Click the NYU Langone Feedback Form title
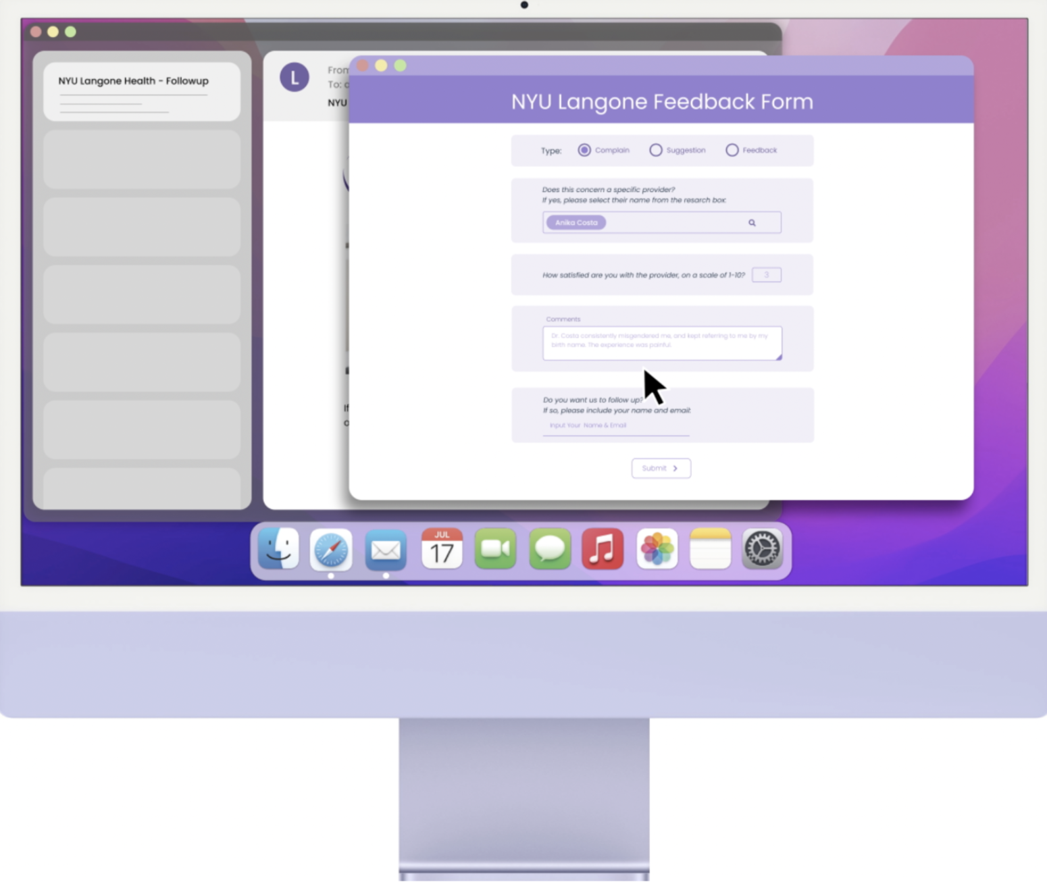The image size is (1047, 882). (662, 101)
